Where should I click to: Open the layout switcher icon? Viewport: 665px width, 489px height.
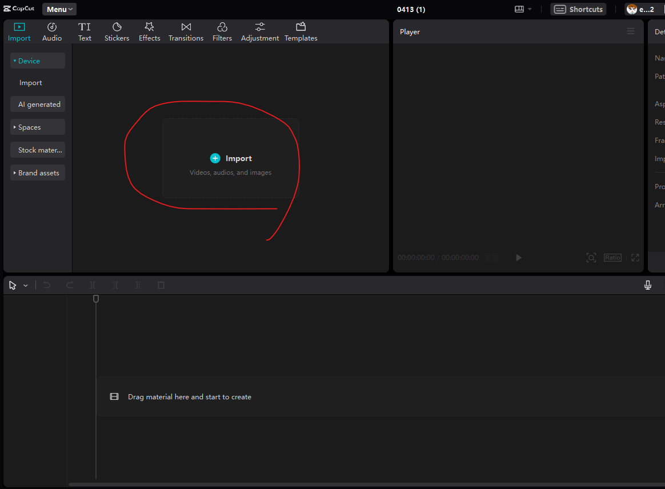pyautogui.click(x=519, y=9)
